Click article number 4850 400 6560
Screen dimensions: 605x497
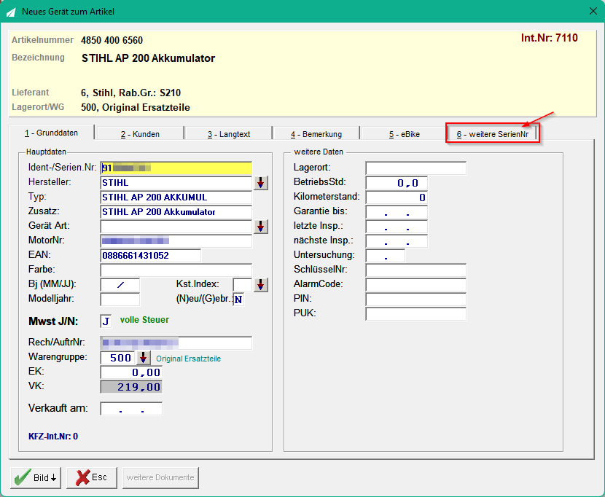112,40
